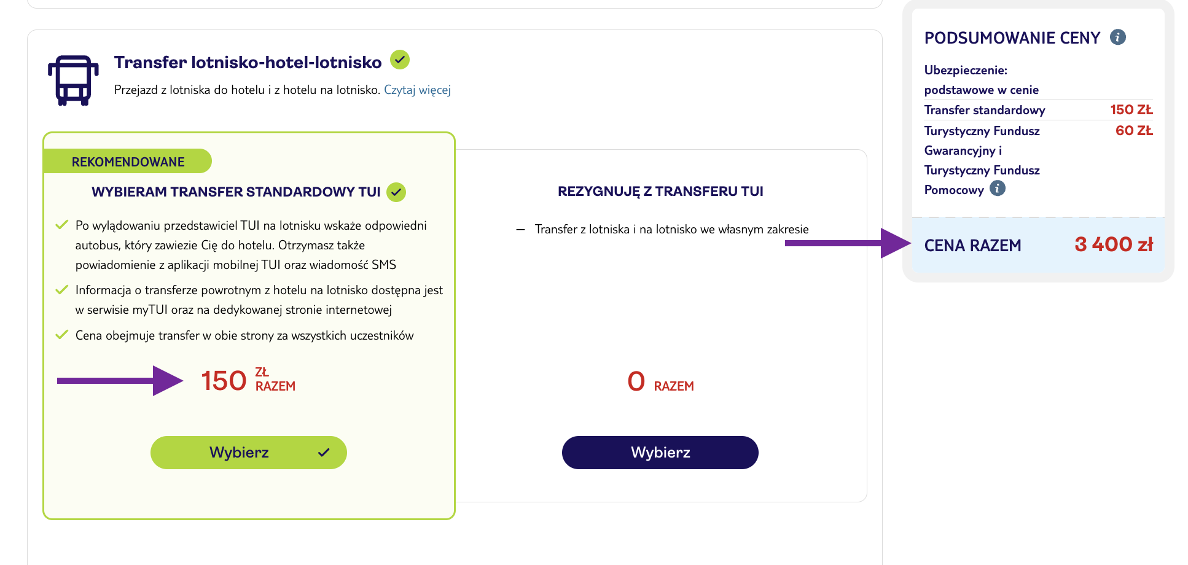Expand the CENA RAZEM breakdown
This screenshot has width=1188, height=565.
[973, 245]
